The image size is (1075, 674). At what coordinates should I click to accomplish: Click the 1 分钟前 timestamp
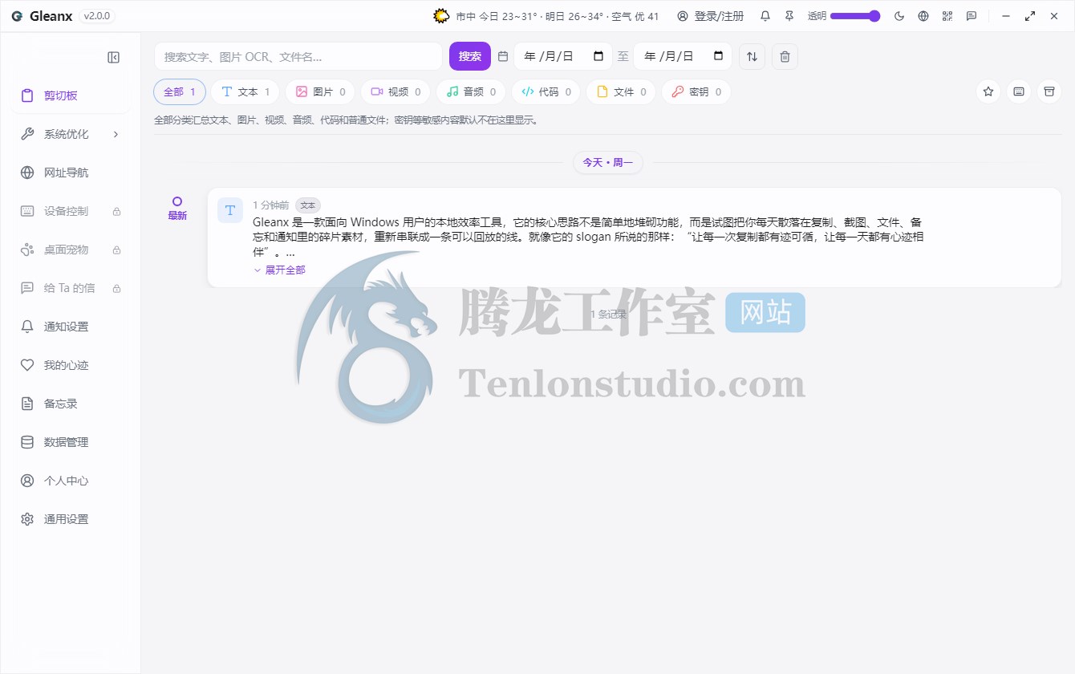coord(271,205)
